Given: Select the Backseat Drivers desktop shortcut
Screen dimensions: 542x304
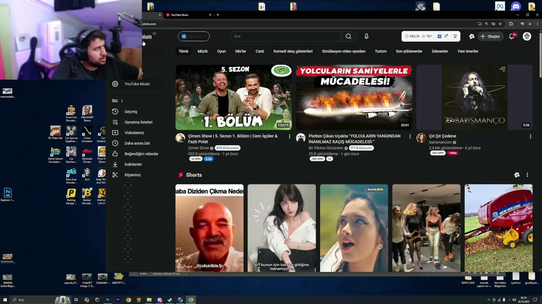Looking at the screenshot, I should (x=87, y=155).
